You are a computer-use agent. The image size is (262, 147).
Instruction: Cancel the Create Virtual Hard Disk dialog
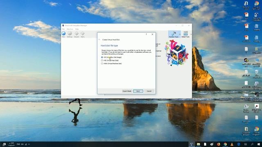(149, 91)
